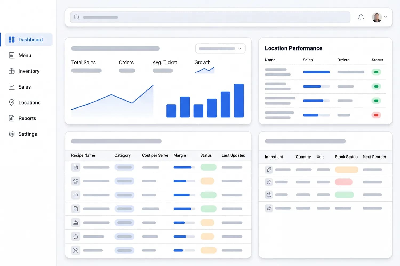Sort recipes by Category column
Viewport: 400px width, 266px height.
[123, 155]
